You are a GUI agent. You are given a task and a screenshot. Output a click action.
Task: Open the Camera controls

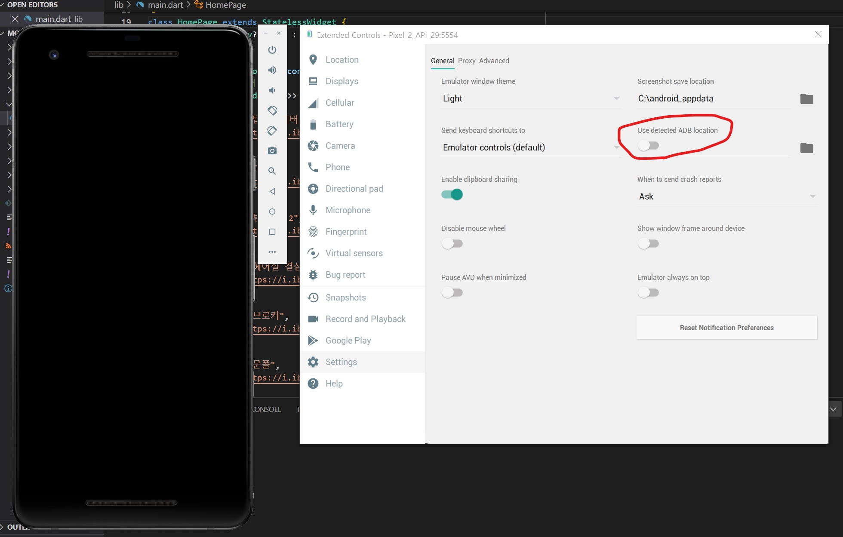click(362, 146)
